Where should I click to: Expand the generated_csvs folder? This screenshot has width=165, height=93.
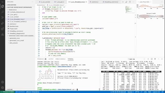click(20, 38)
